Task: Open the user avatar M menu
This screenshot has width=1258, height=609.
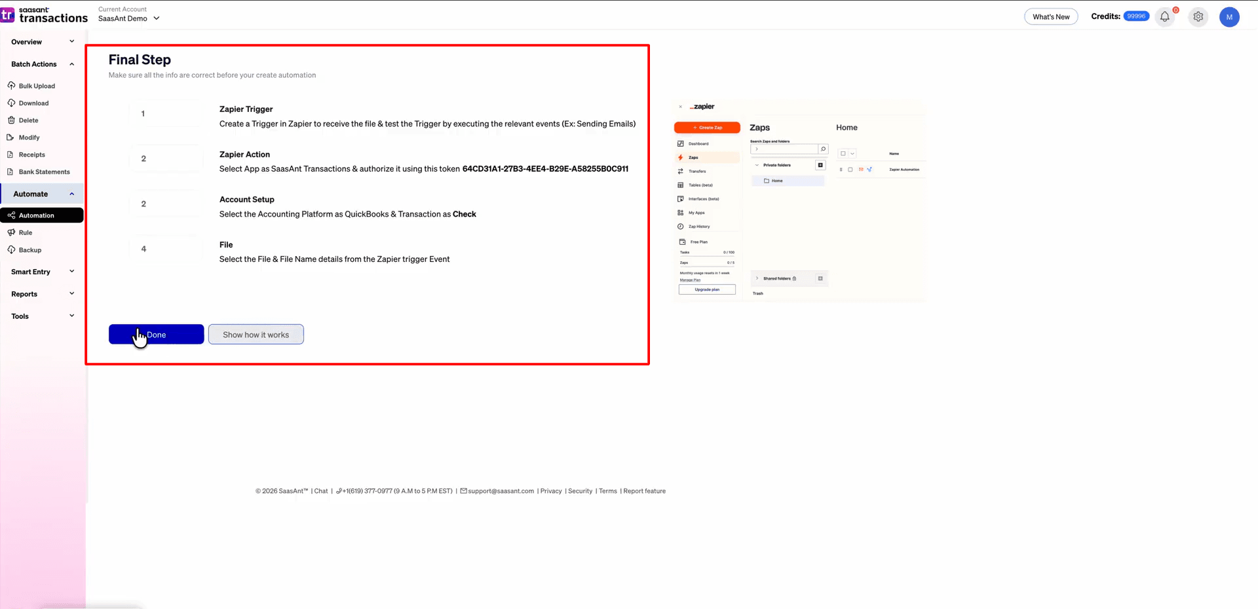Action: (x=1229, y=17)
